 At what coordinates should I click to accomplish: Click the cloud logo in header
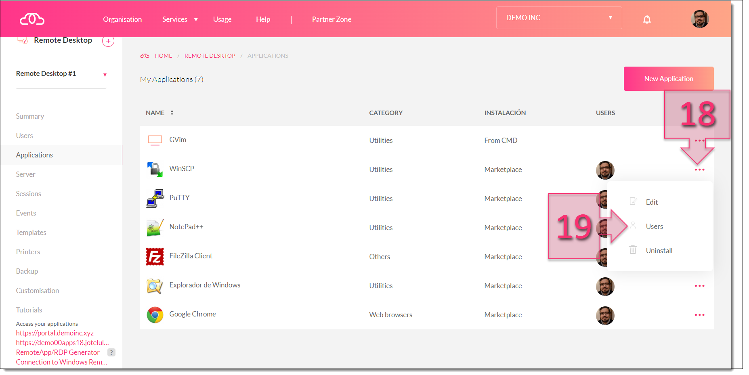[32, 19]
